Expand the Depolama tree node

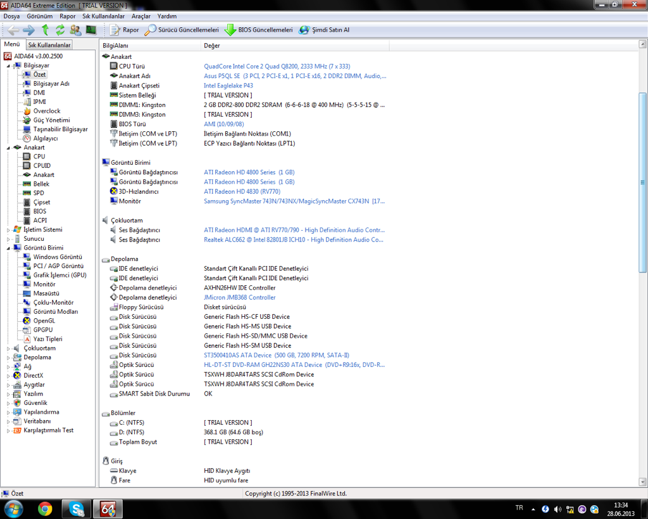point(8,357)
